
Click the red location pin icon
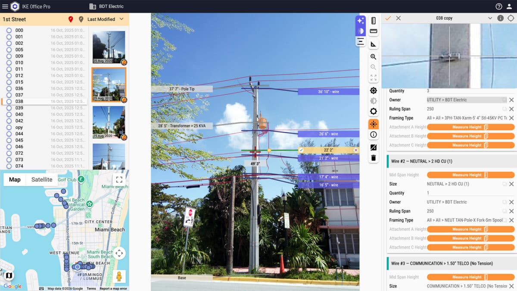(x=71, y=19)
